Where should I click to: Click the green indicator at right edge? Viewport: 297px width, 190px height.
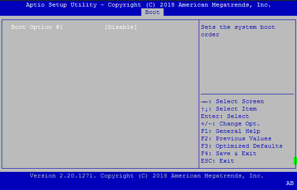pyautogui.click(x=295, y=161)
